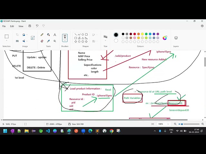The image size is (206, 154).
Task: Select the Pencil tool
Action: 42,35
